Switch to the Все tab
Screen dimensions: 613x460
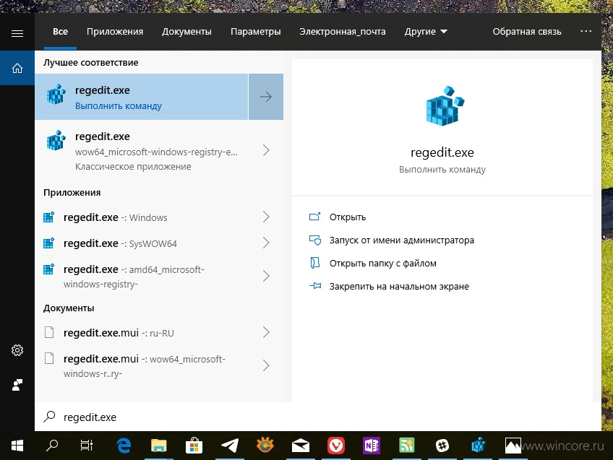(60, 32)
